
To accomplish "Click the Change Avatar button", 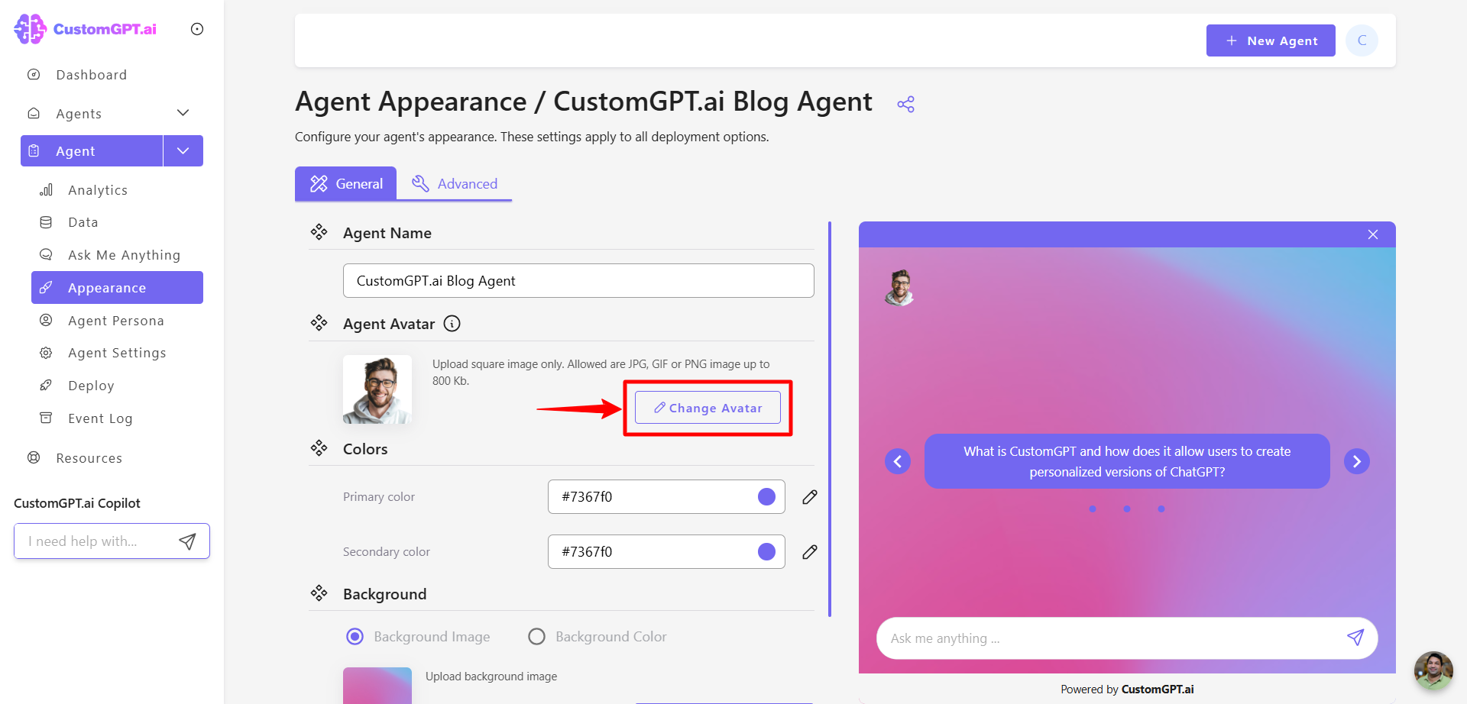I will click(708, 408).
